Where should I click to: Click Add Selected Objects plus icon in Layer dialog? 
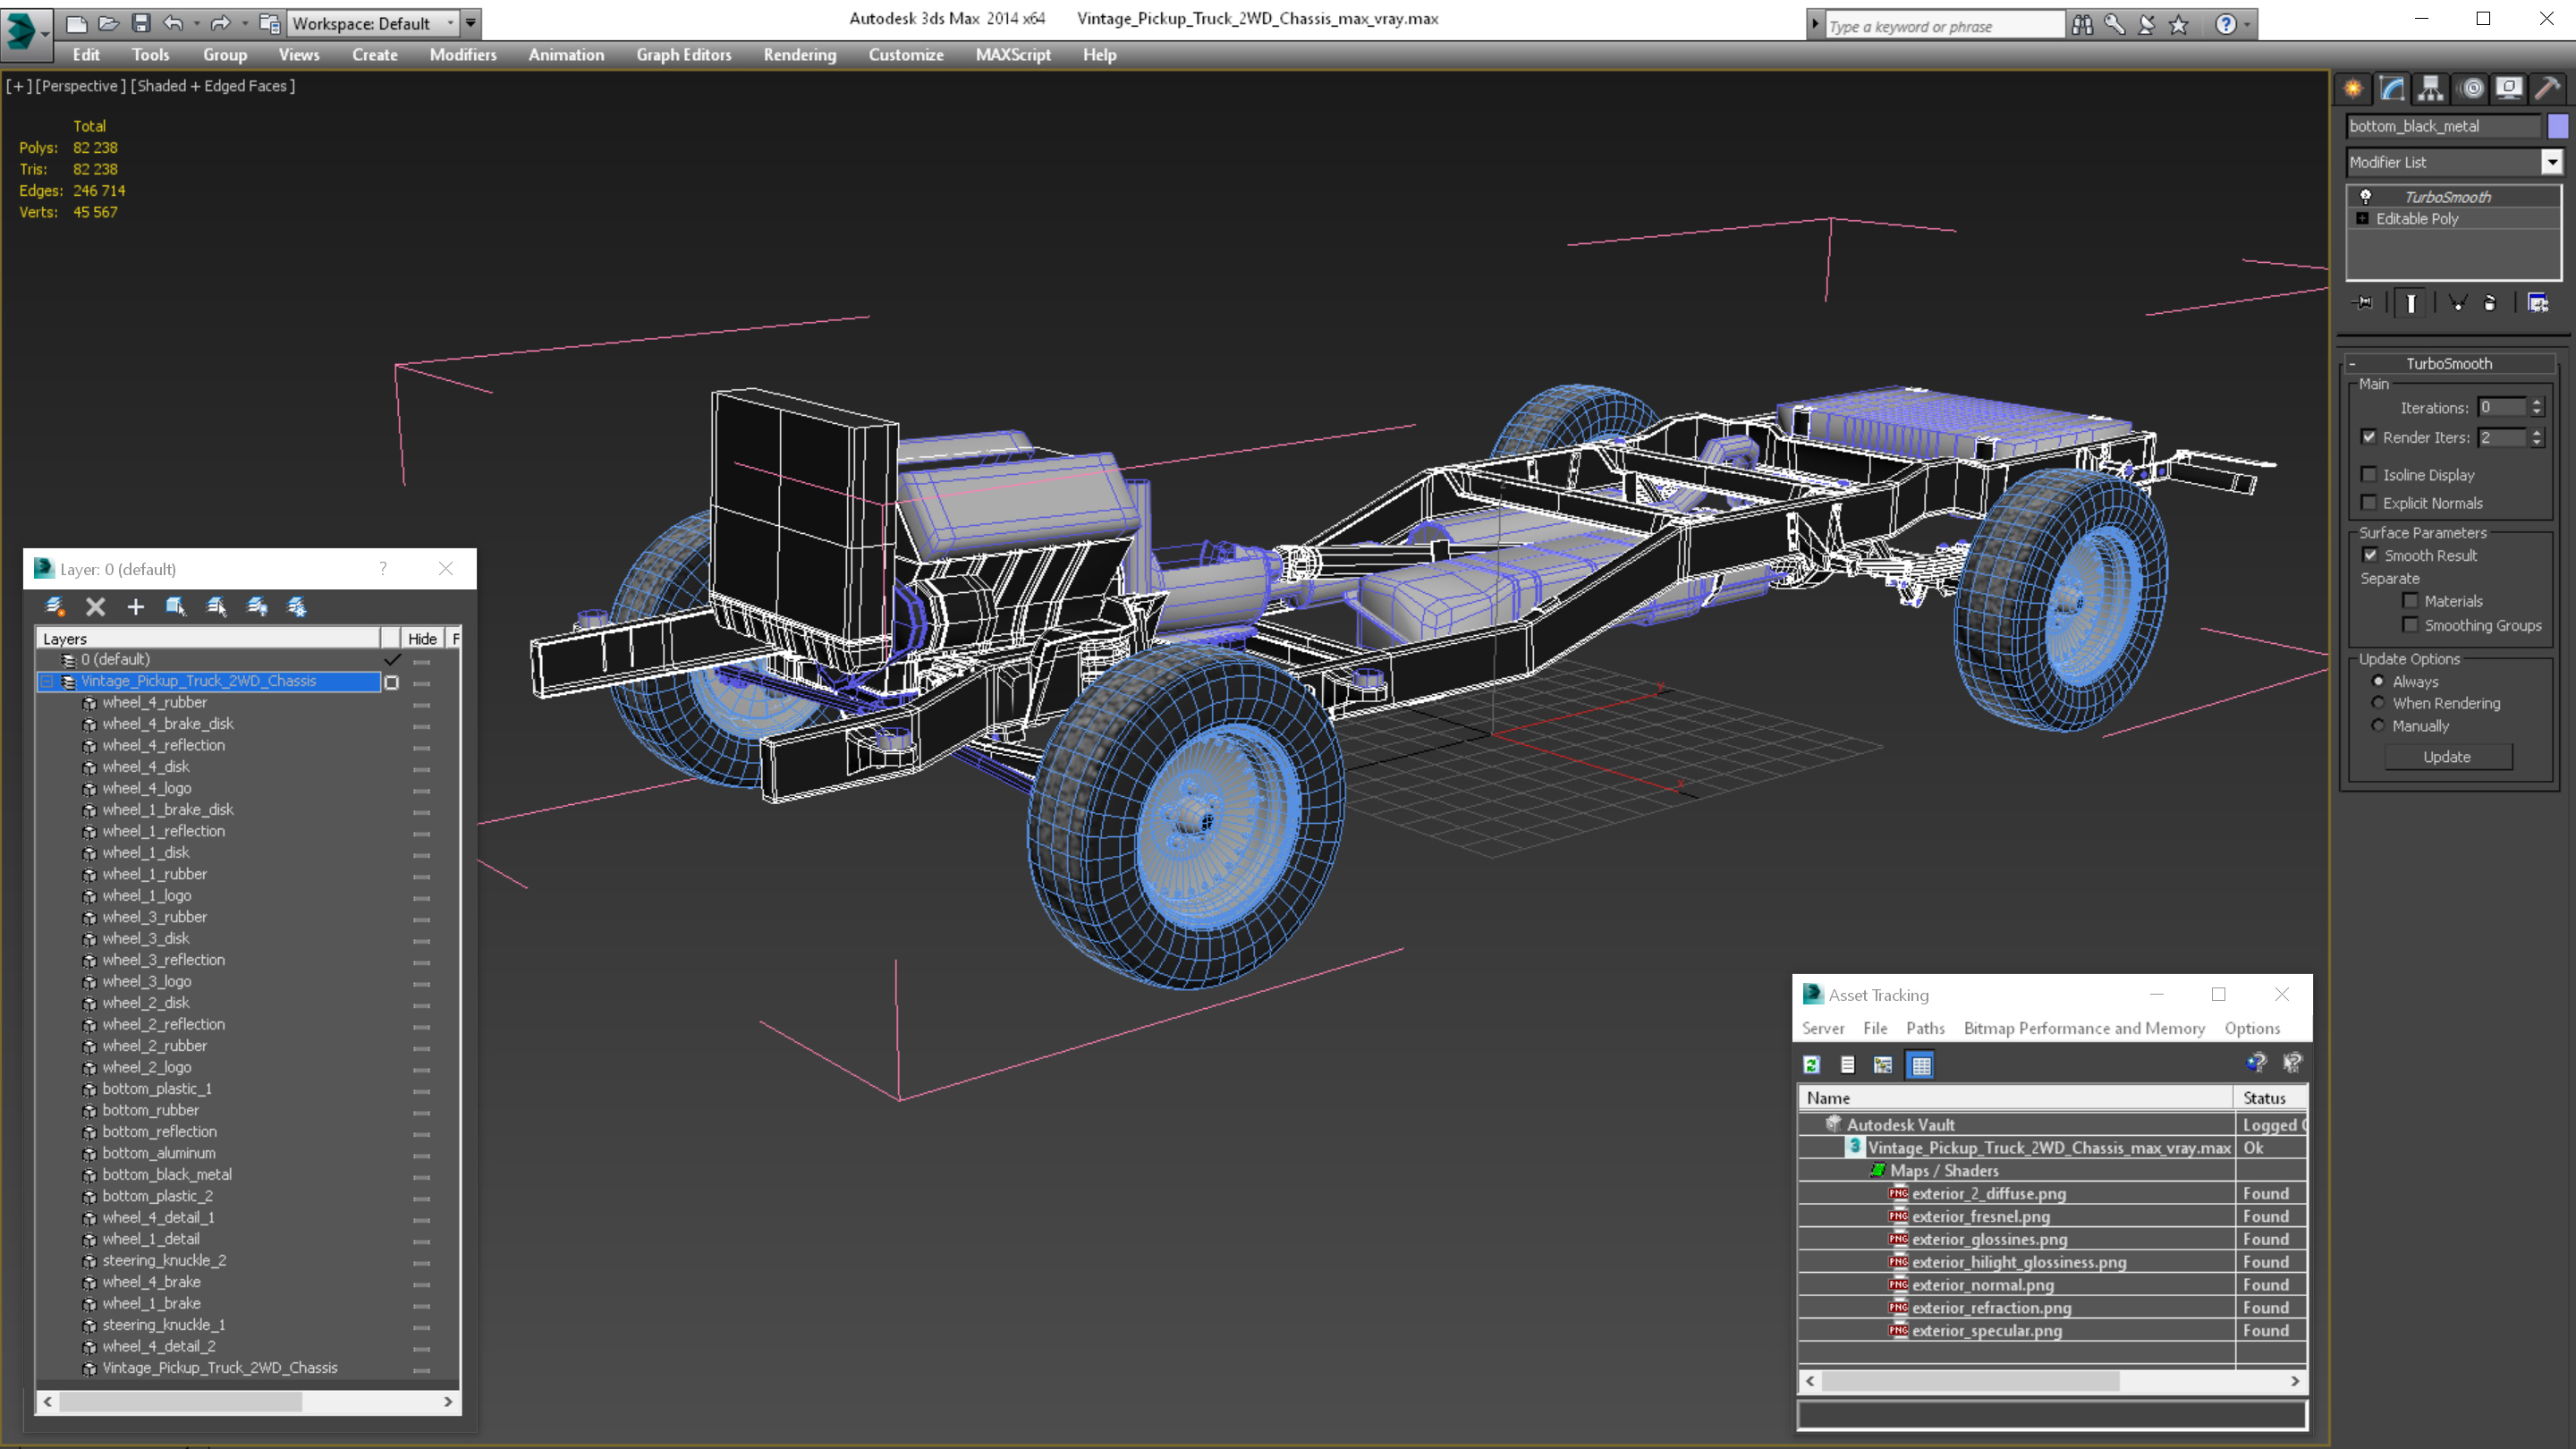[135, 606]
